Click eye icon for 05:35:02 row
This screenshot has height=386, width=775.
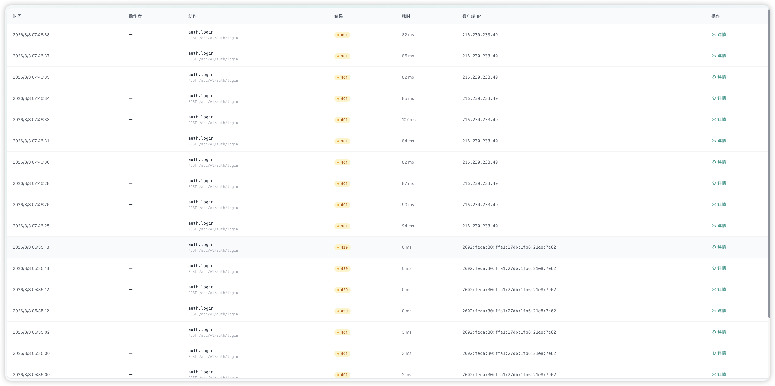pos(713,332)
